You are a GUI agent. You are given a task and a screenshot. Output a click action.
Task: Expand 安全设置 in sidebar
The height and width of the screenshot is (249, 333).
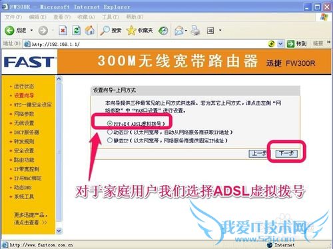point(24,150)
